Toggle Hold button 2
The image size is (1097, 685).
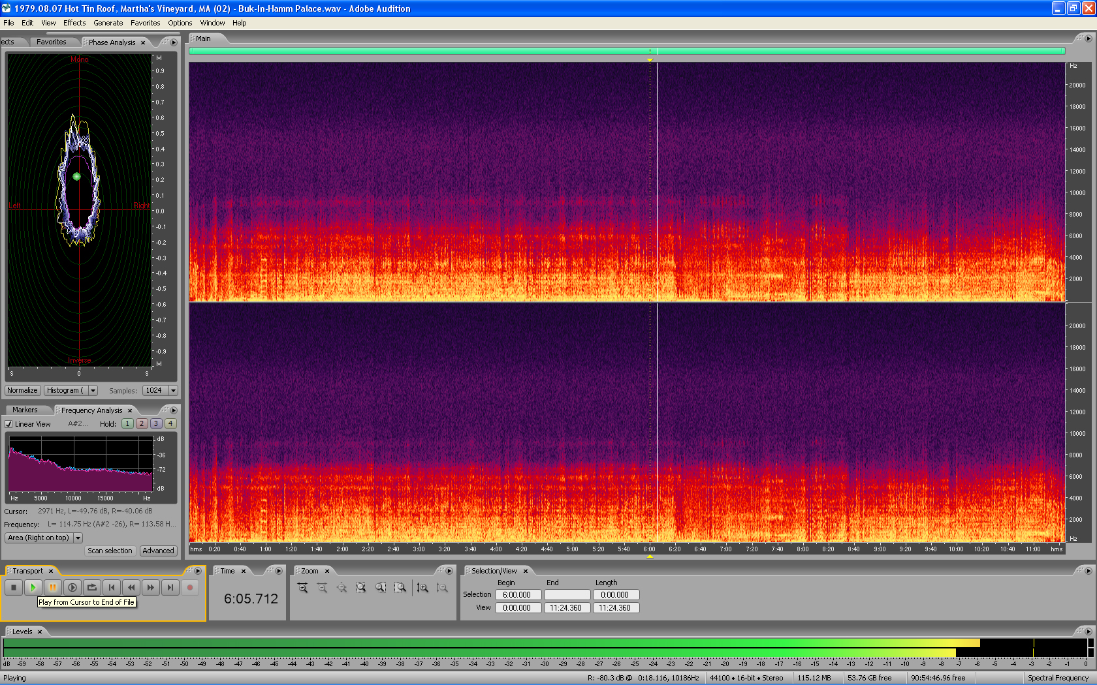coord(142,423)
